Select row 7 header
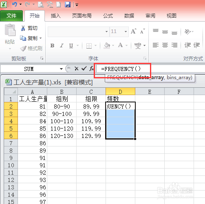Viewport: 205px width, 204px height. (x=11, y=143)
